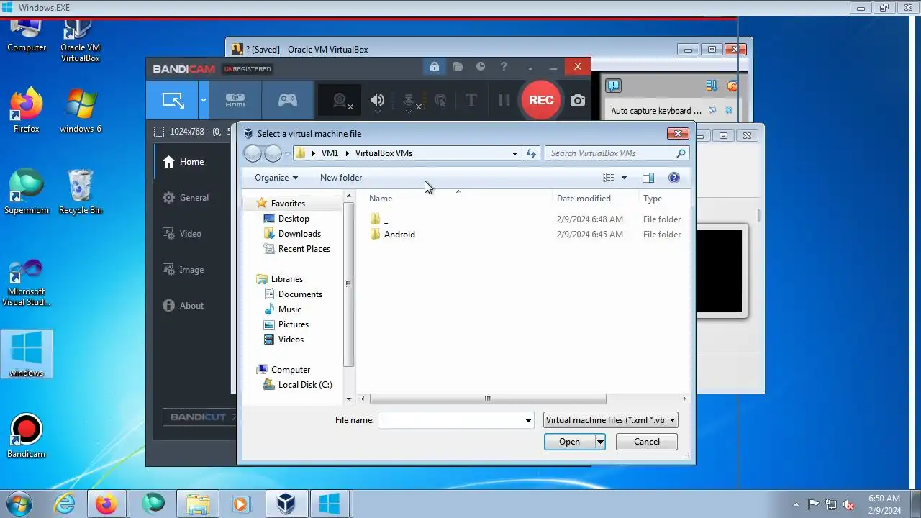
Task: Expand File name history dropdown
Action: pos(528,420)
